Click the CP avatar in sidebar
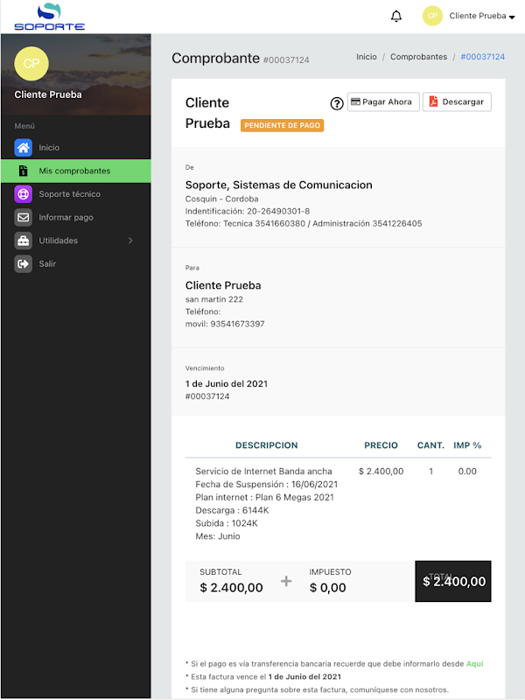 (31, 63)
